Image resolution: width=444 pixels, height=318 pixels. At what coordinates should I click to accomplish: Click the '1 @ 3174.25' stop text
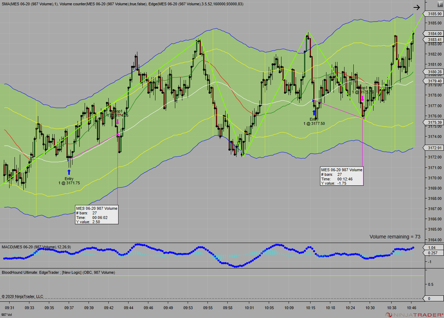point(118,115)
